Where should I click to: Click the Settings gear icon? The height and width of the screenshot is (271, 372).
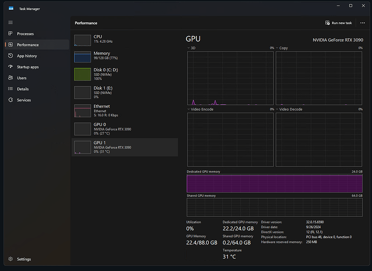(x=10, y=259)
